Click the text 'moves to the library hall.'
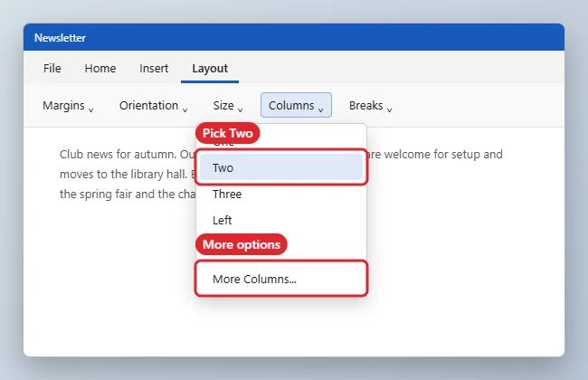 click(123, 174)
